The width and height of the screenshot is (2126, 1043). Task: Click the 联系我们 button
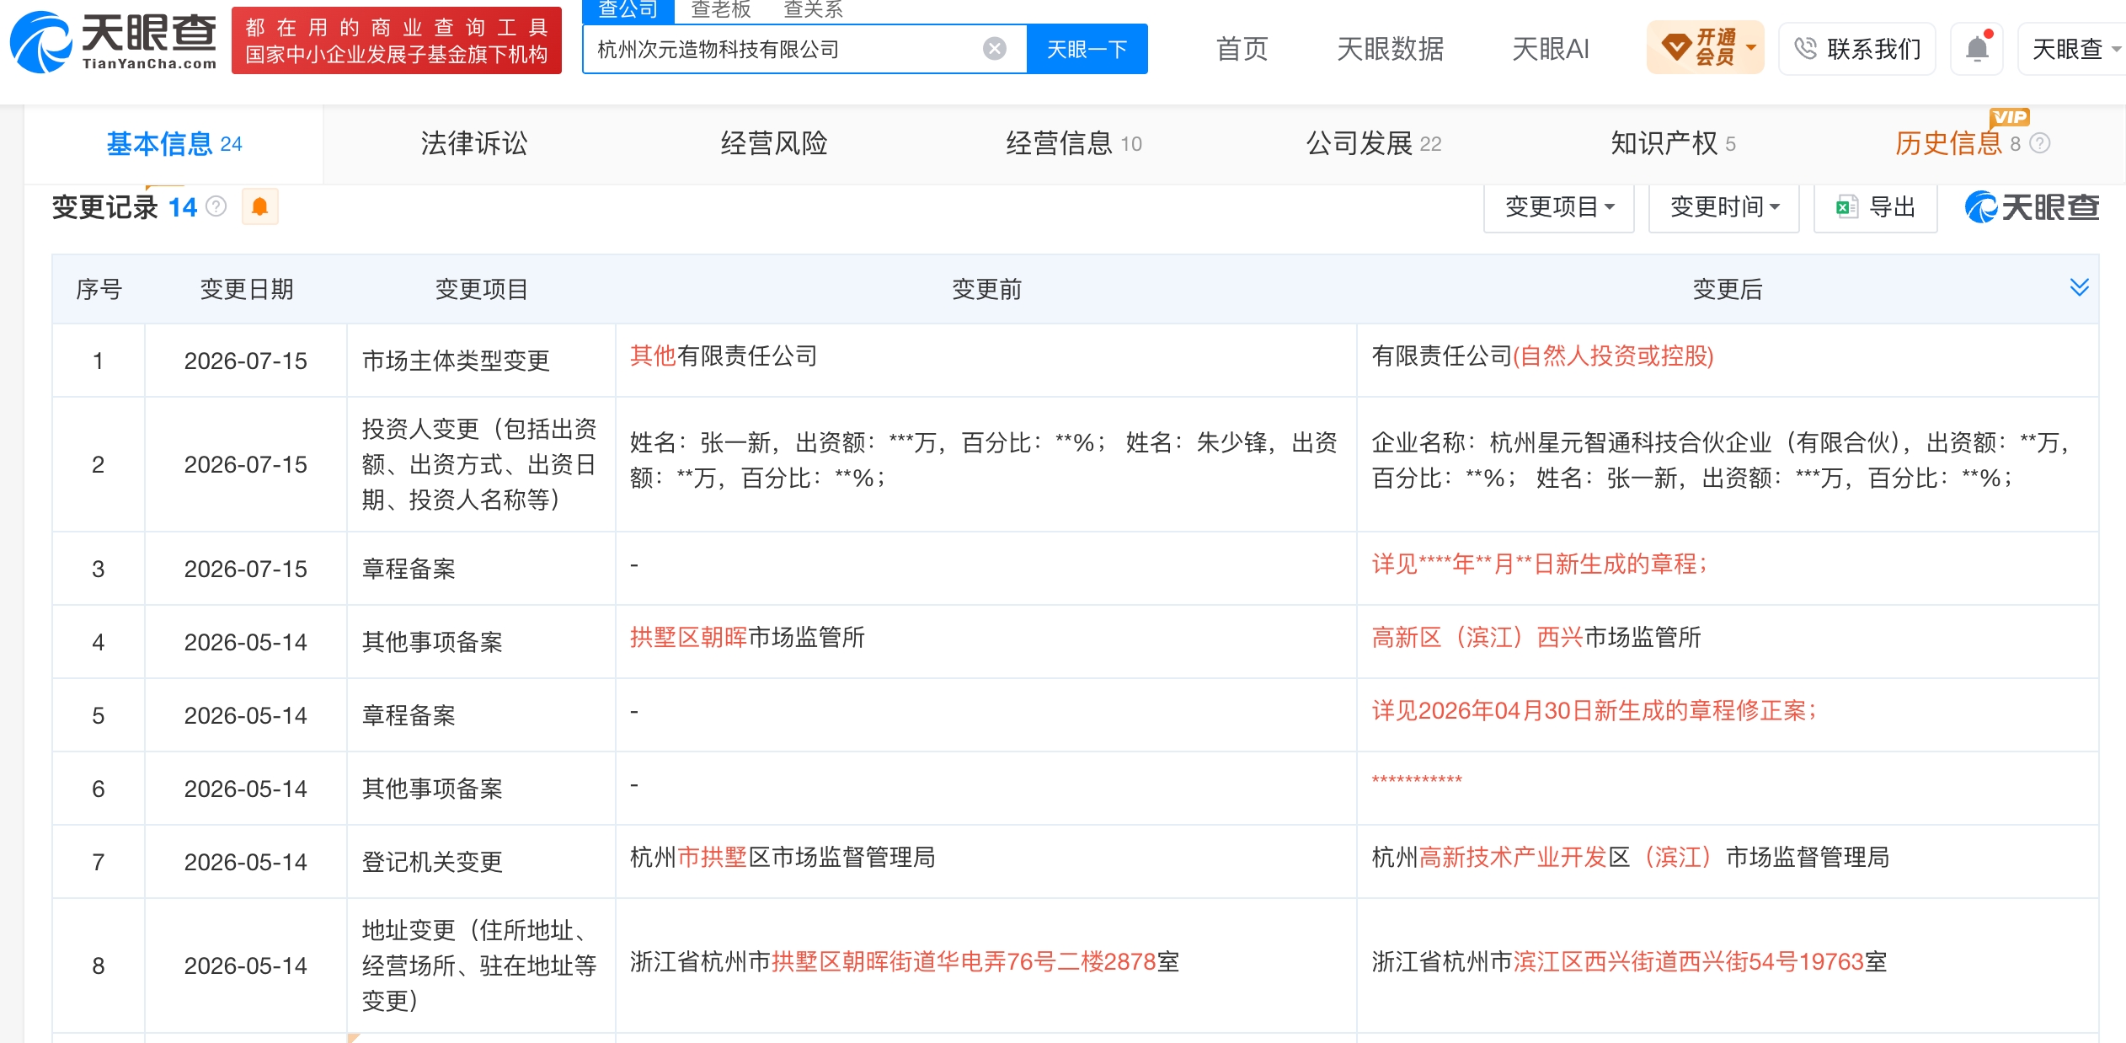(x=1857, y=49)
